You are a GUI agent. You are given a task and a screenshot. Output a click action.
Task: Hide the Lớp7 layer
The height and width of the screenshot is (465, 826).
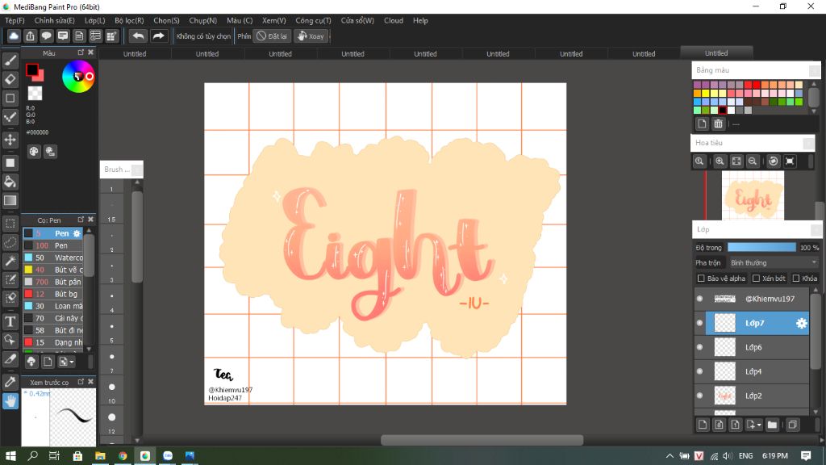click(x=699, y=323)
